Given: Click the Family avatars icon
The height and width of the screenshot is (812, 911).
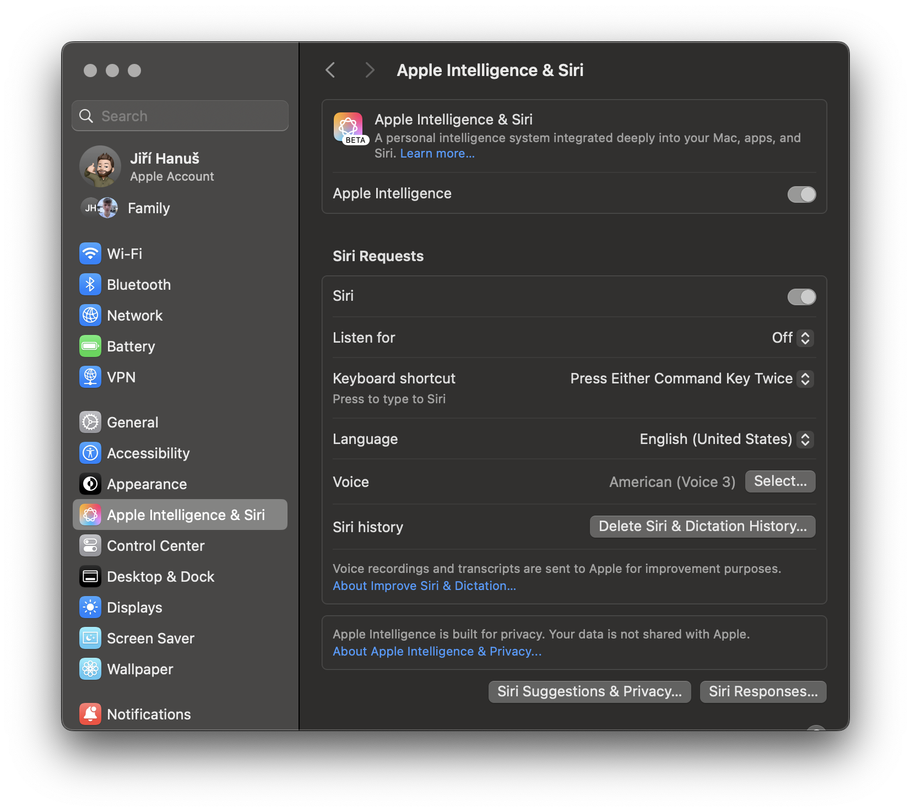Looking at the screenshot, I should coord(99,208).
